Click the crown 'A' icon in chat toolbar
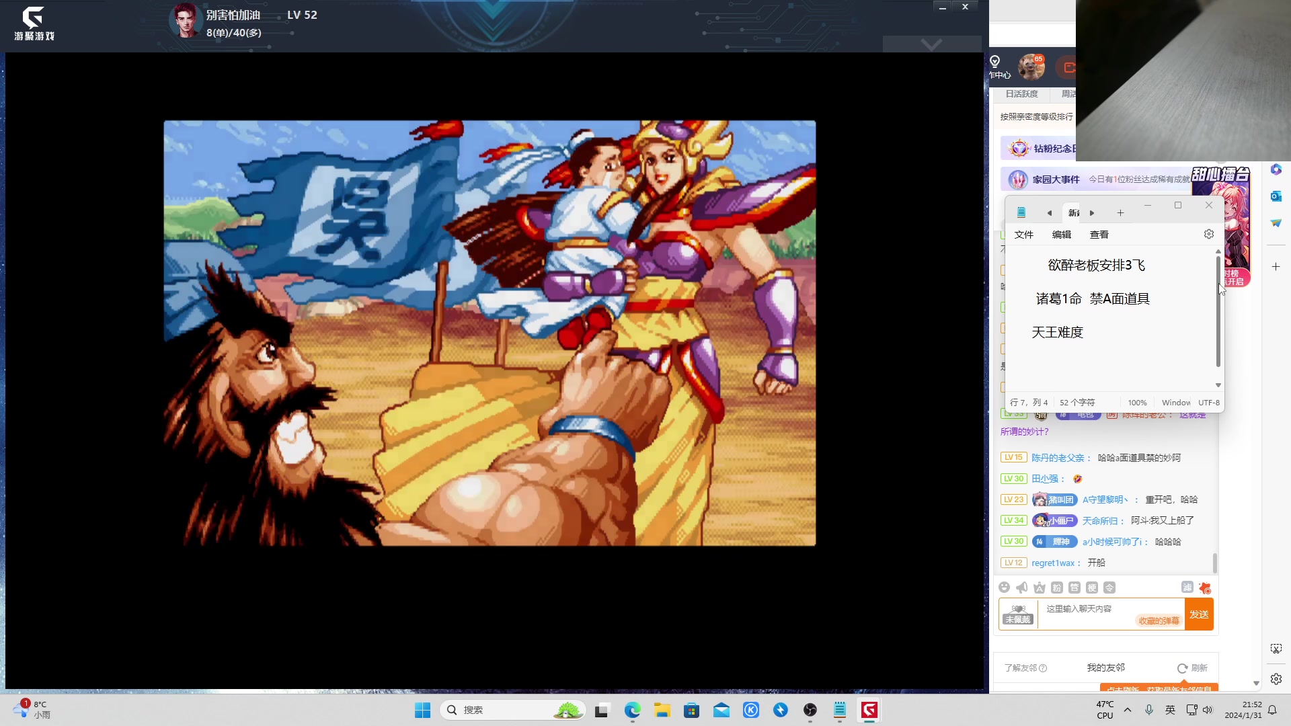Image resolution: width=1291 pixels, height=726 pixels. click(x=1040, y=588)
